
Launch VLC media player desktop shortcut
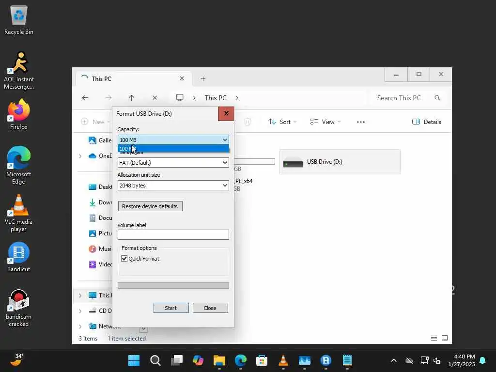(x=19, y=213)
